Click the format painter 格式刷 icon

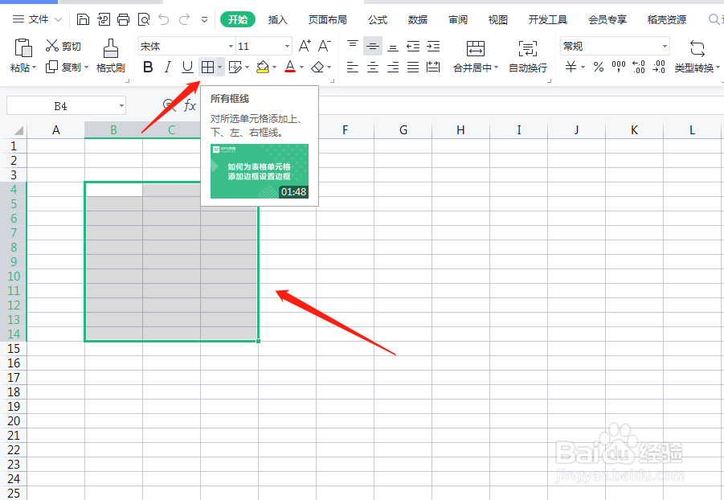[110, 58]
